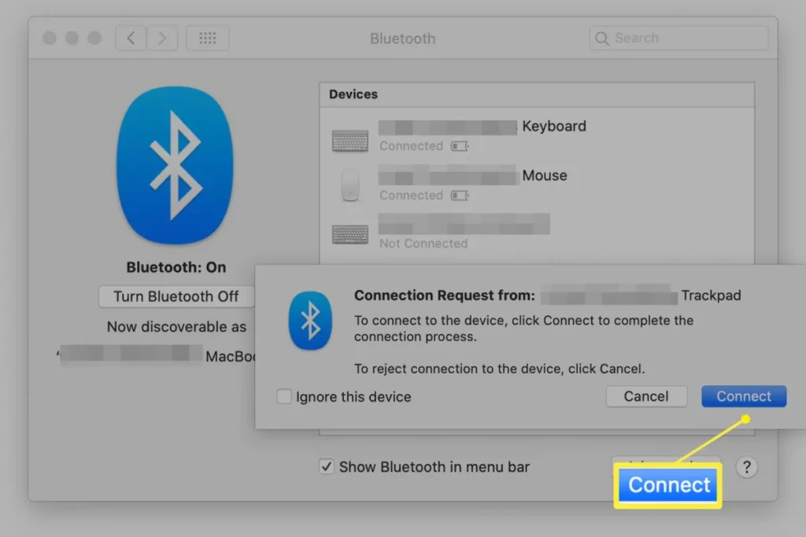The width and height of the screenshot is (806, 537).
Task: Click the connected Keyboard device icon
Action: 350,141
